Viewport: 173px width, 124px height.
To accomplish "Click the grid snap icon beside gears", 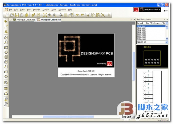I will 38,15.
